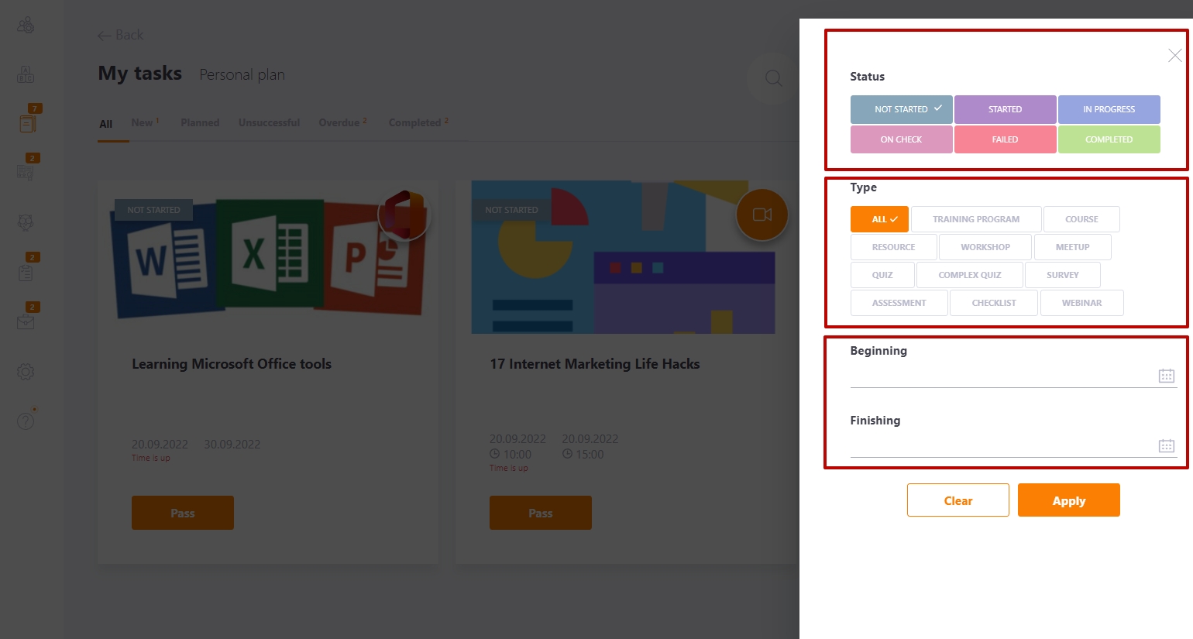Switch to the New tasks tab
Viewport: 1193px width, 639px height.
146,122
